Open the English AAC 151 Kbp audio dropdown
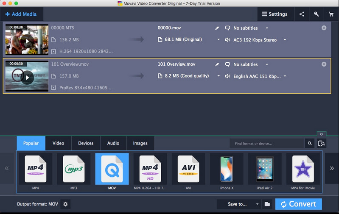 285,76
